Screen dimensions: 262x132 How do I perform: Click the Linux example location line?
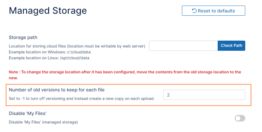(49, 58)
